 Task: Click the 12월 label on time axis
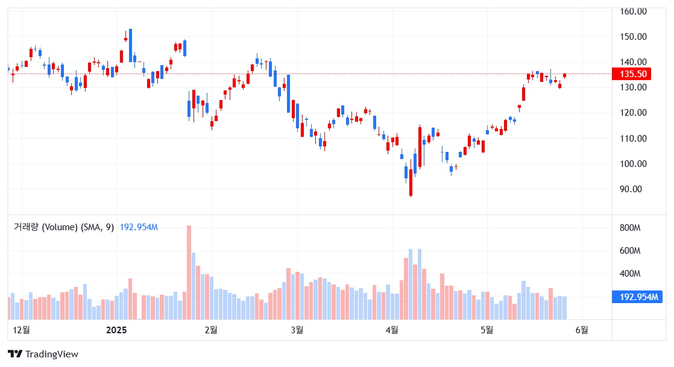coord(21,330)
